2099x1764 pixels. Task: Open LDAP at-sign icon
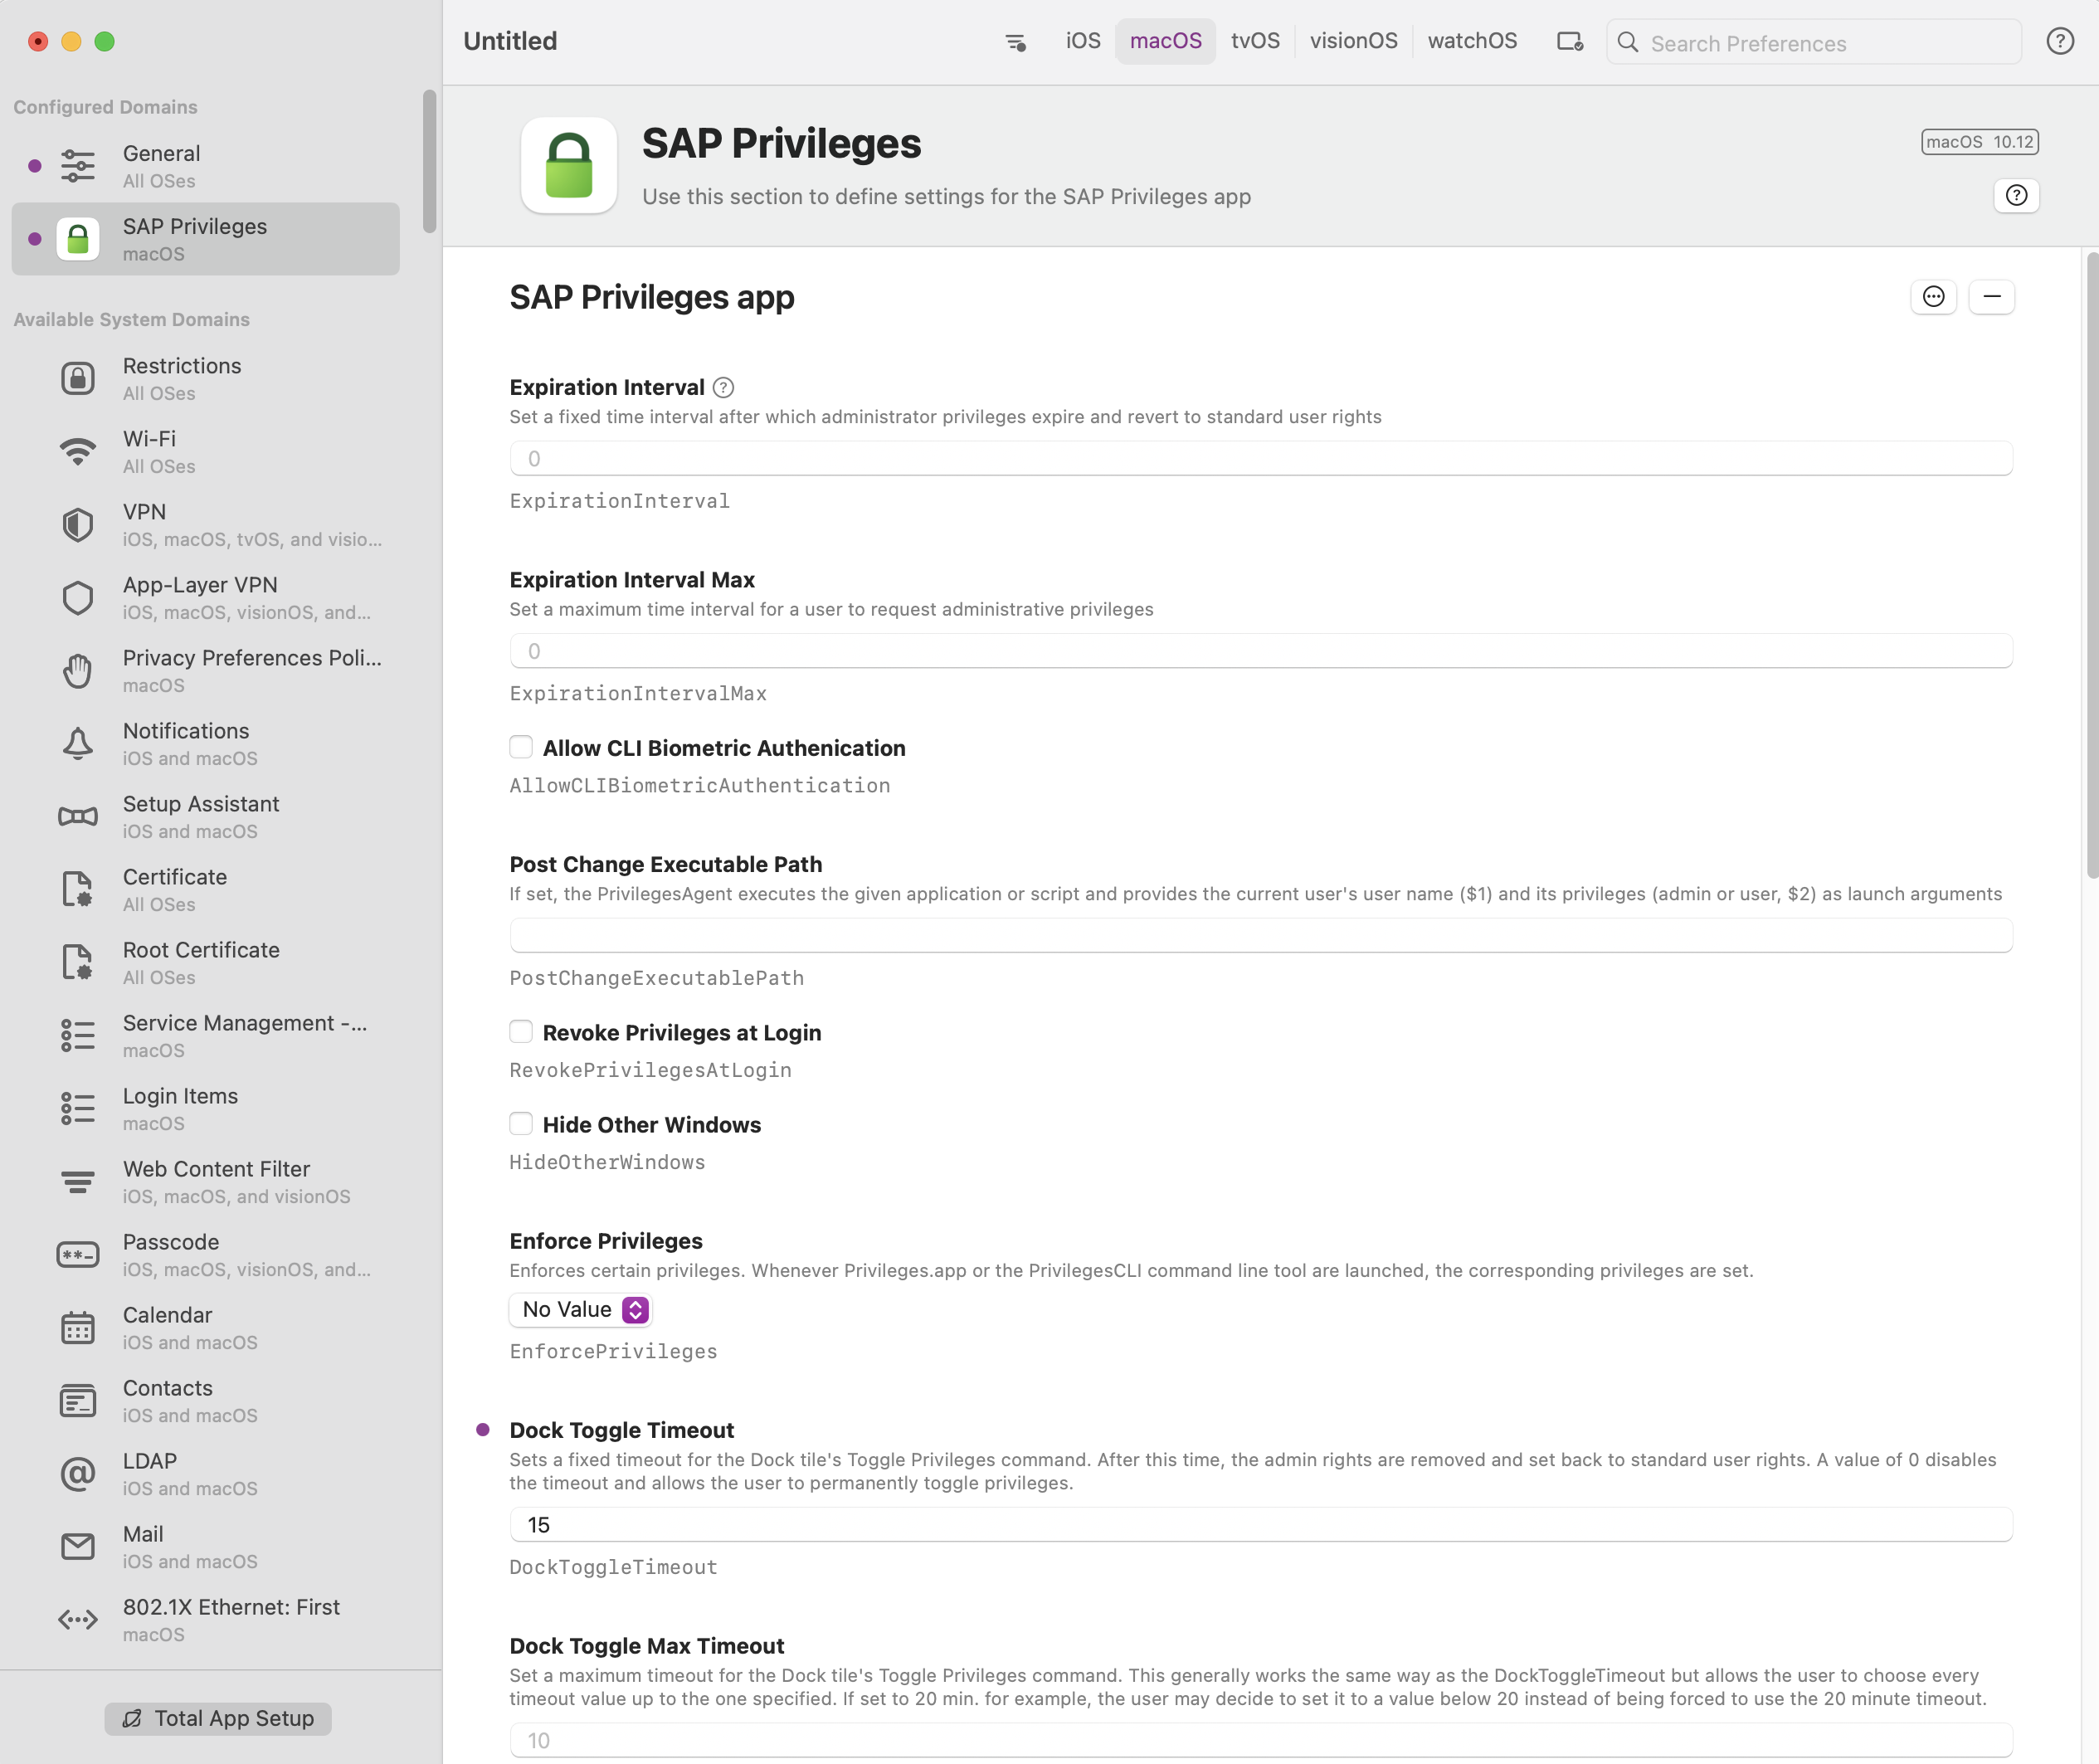(78, 1473)
